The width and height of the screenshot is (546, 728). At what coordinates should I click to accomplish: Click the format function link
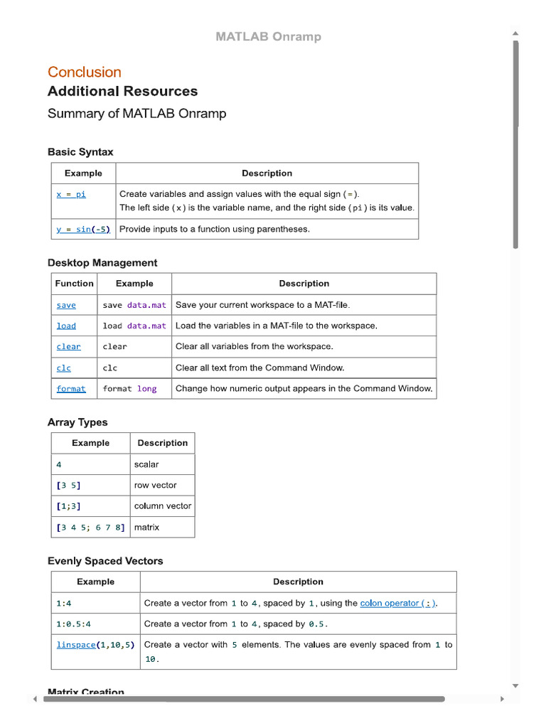point(71,389)
